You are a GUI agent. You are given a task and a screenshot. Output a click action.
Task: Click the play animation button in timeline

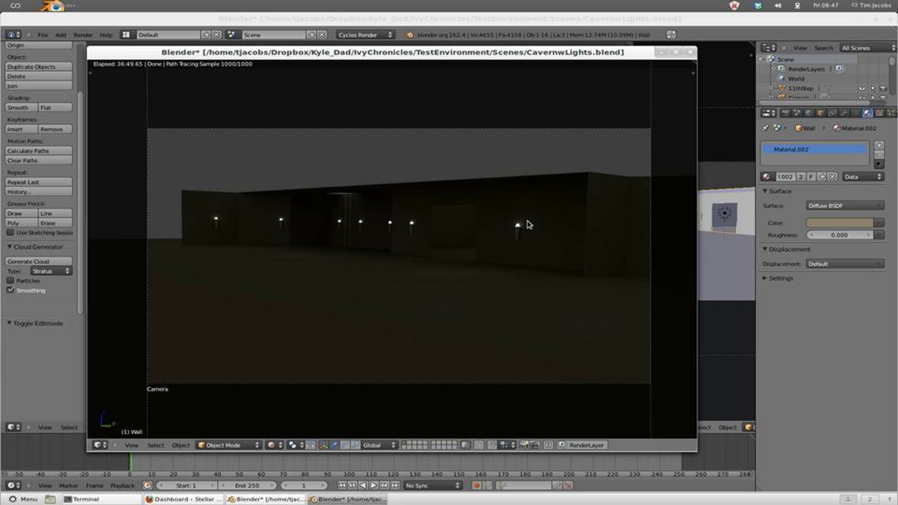373,486
